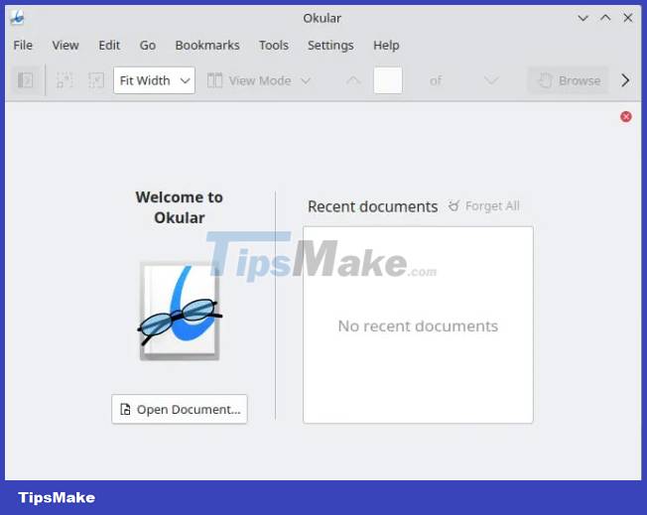Viewport: 647px width, 515px height.
Task: Open the View Mode dropdown
Action: tap(258, 80)
